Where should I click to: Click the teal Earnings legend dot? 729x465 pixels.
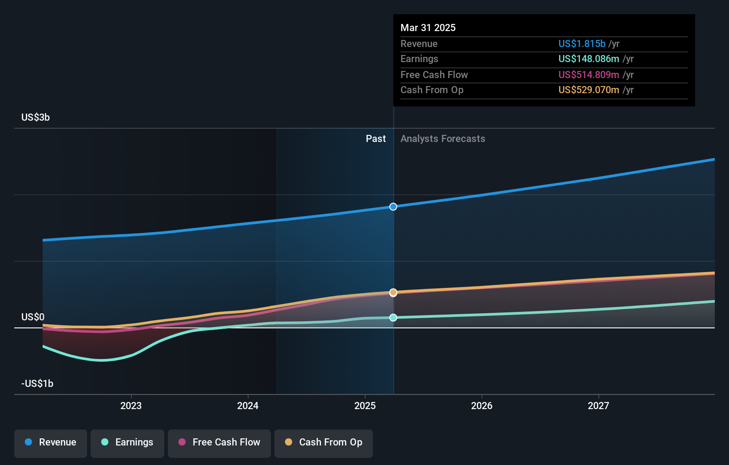[x=105, y=442]
